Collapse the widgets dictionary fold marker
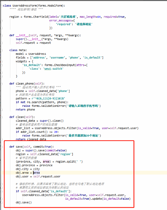 pyautogui.click(x=2, y=61)
